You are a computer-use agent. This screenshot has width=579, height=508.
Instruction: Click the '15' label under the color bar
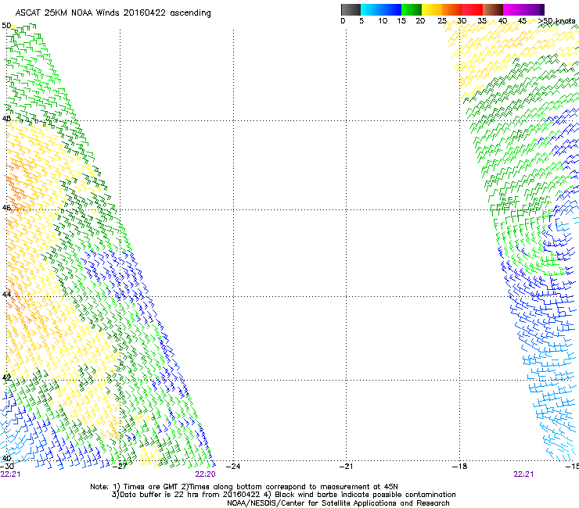tap(401, 21)
